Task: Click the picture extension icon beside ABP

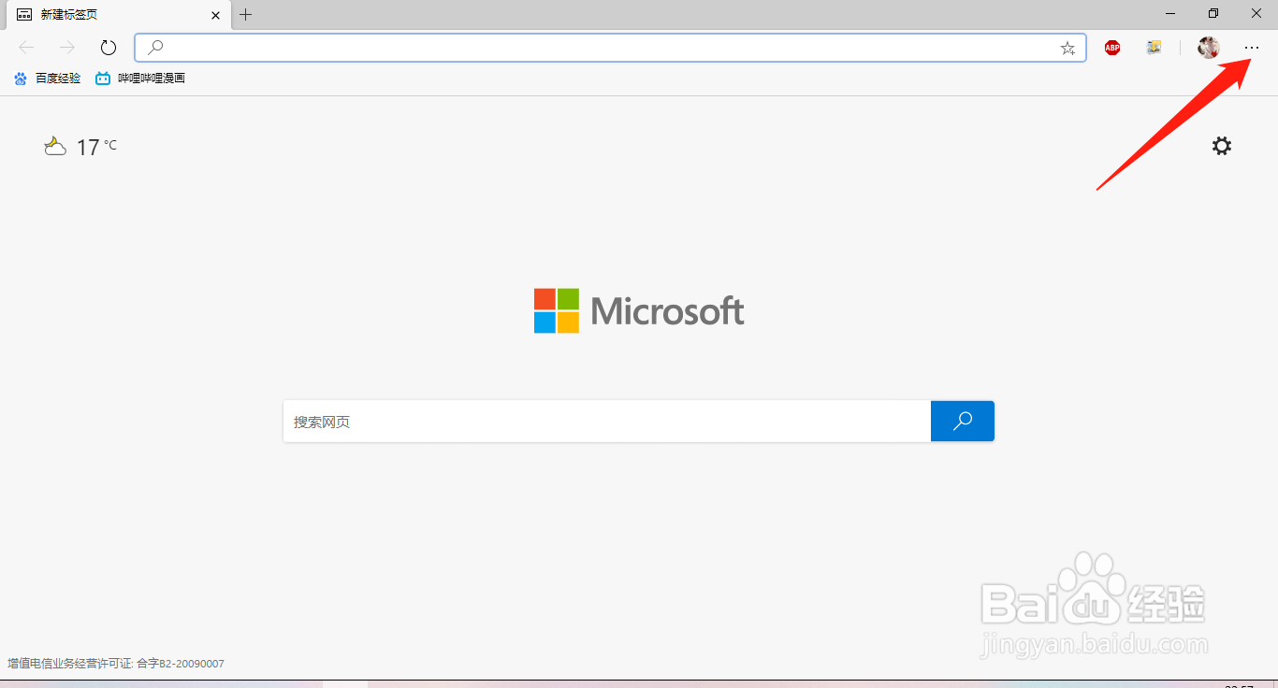Action: point(1155,48)
